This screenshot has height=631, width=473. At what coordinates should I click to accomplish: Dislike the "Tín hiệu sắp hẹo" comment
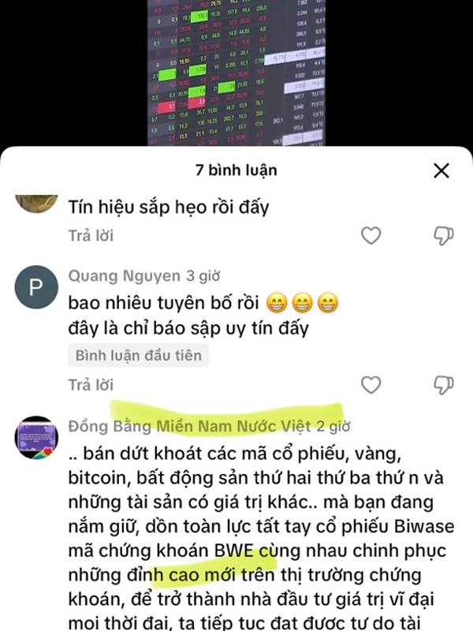pyautogui.click(x=443, y=236)
